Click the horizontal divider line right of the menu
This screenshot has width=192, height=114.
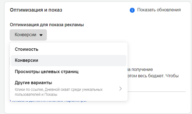coord(157,92)
